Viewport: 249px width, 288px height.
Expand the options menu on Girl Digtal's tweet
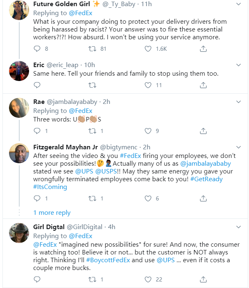tap(239, 227)
